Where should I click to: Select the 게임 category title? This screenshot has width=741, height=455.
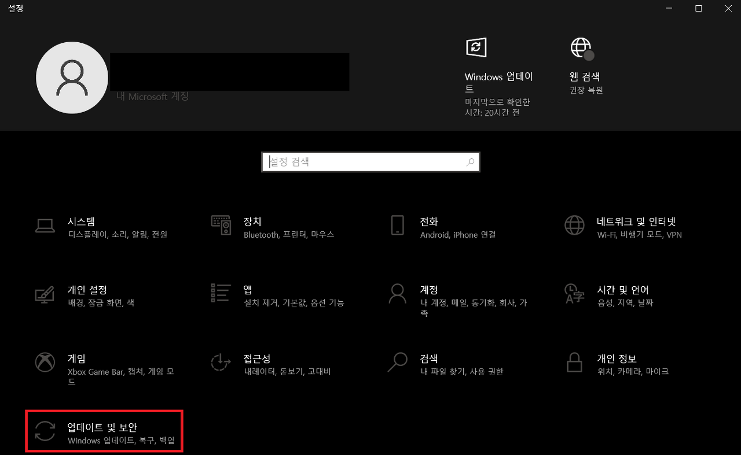pyautogui.click(x=76, y=358)
